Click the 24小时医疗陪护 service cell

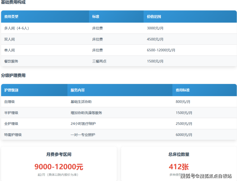point(83,124)
